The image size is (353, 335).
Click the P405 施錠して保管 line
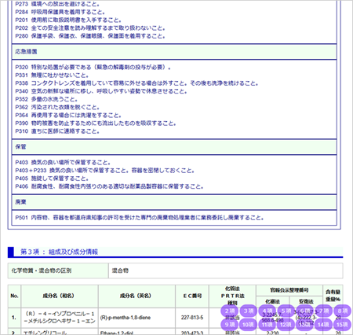point(52,179)
